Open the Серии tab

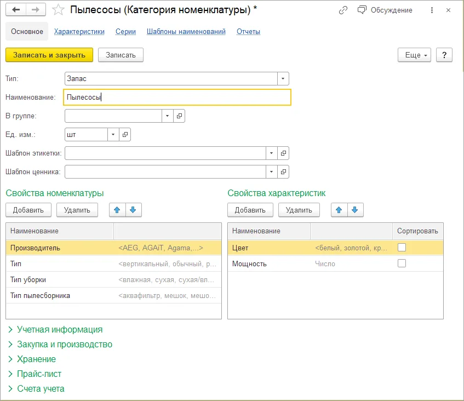[x=126, y=31]
